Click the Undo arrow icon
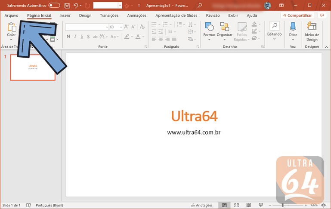 tap(76, 6)
